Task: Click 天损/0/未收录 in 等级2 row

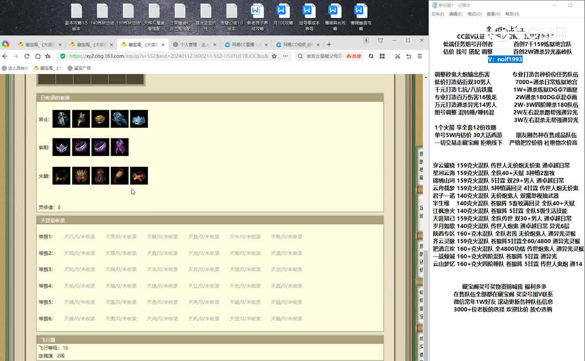Action: point(80,253)
